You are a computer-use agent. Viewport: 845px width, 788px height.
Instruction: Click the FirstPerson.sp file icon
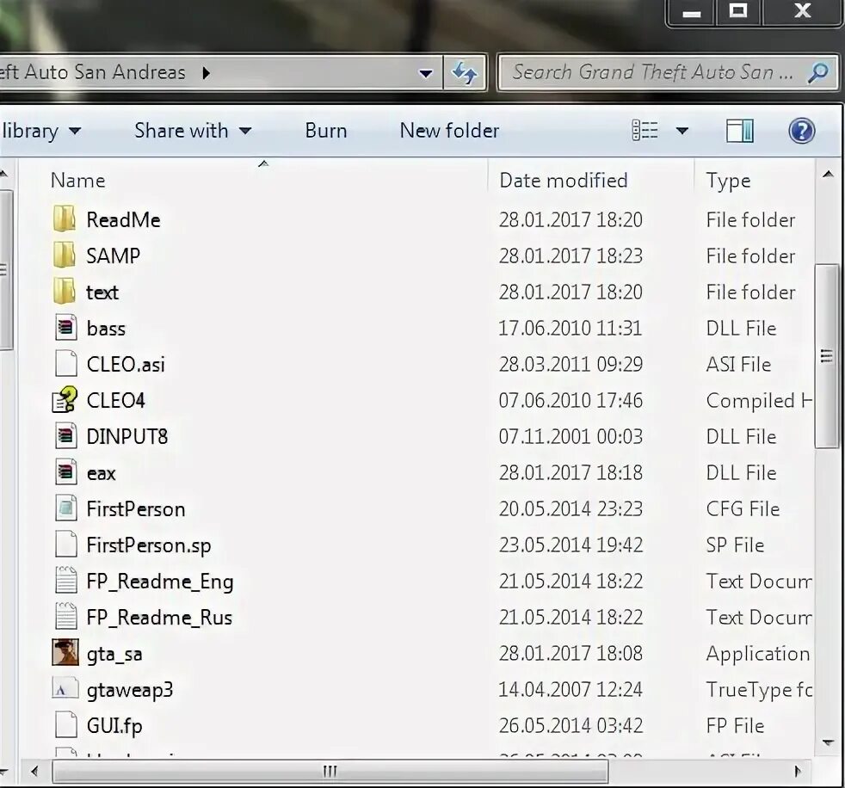click(x=65, y=544)
